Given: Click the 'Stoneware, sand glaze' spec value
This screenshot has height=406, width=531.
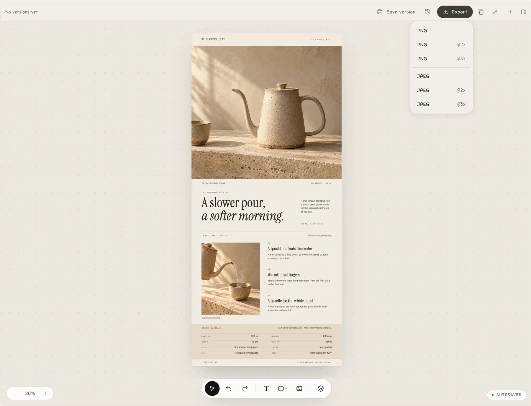Looking at the screenshot, I should (x=246, y=347).
